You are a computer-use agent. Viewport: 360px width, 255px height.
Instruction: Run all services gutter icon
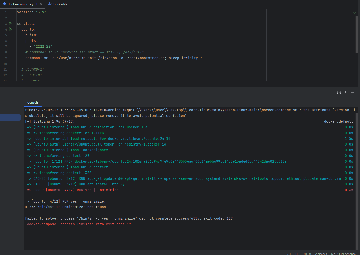pyautogui.click(x=10, y=24)
